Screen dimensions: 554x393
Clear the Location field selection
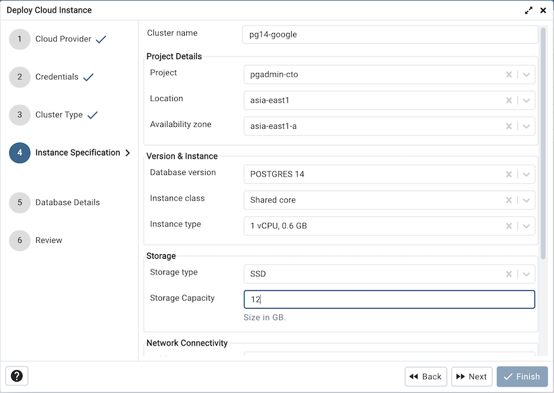pyautogui.click(x=509, y=100)
